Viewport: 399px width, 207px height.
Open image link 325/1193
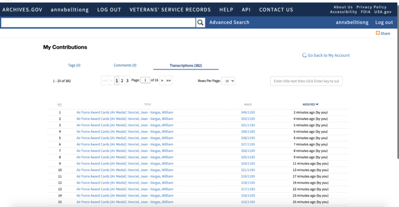coord(248,157)
